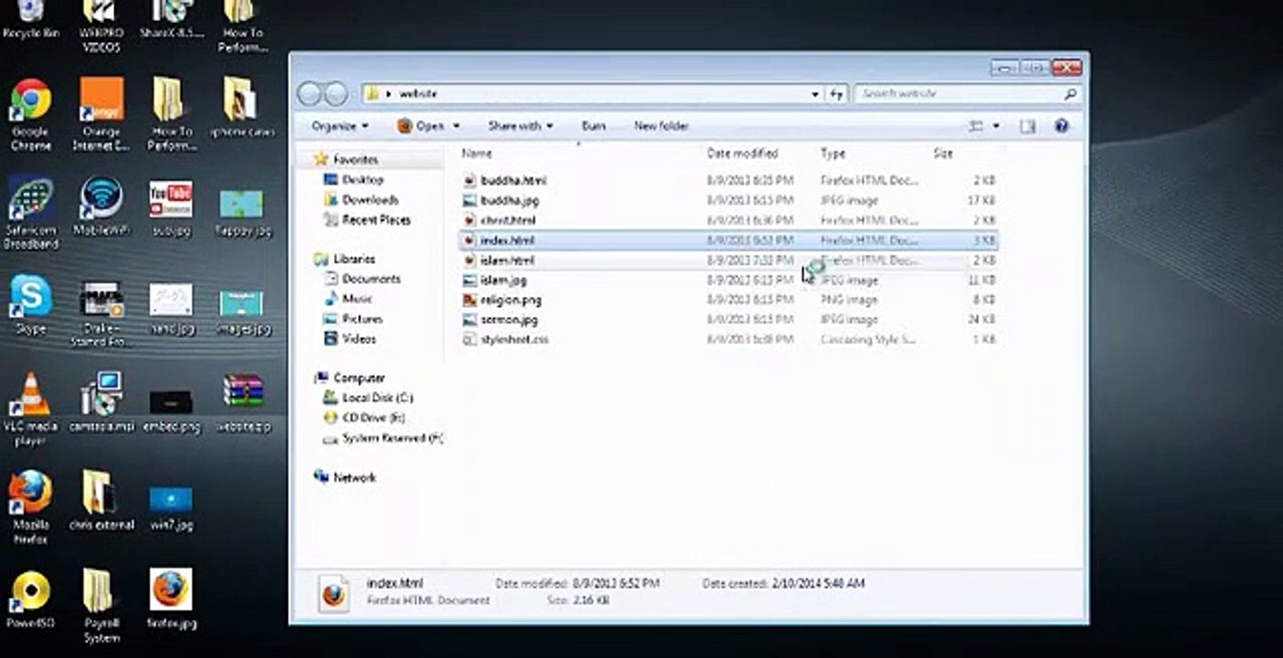Viewport: 1283px width, 658px height.
Task: Select the embed.png desktop file
Action: pos(171,410)
